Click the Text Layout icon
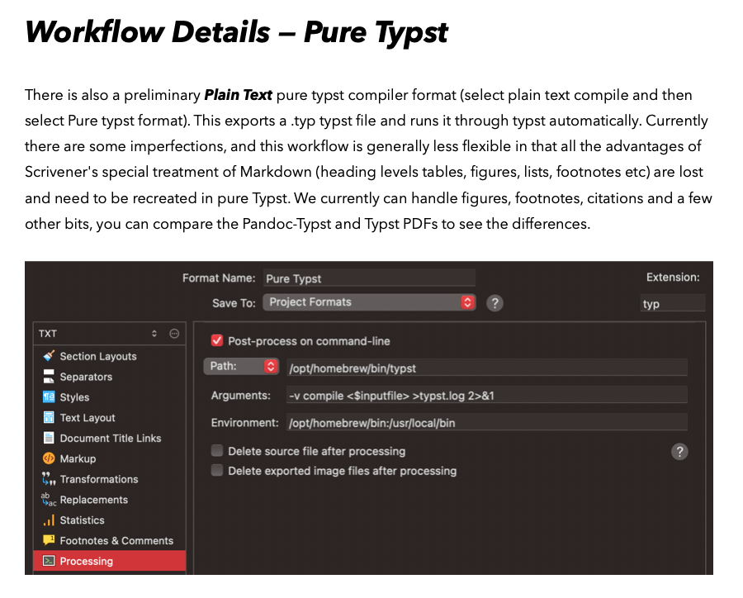Viewport: 743px width, 598px height. (49, 418)
